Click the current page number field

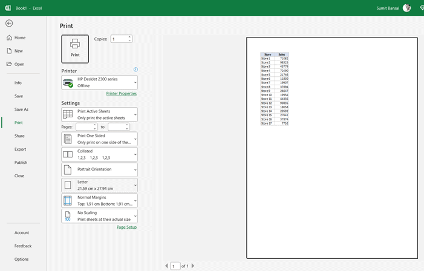[175, 266]
